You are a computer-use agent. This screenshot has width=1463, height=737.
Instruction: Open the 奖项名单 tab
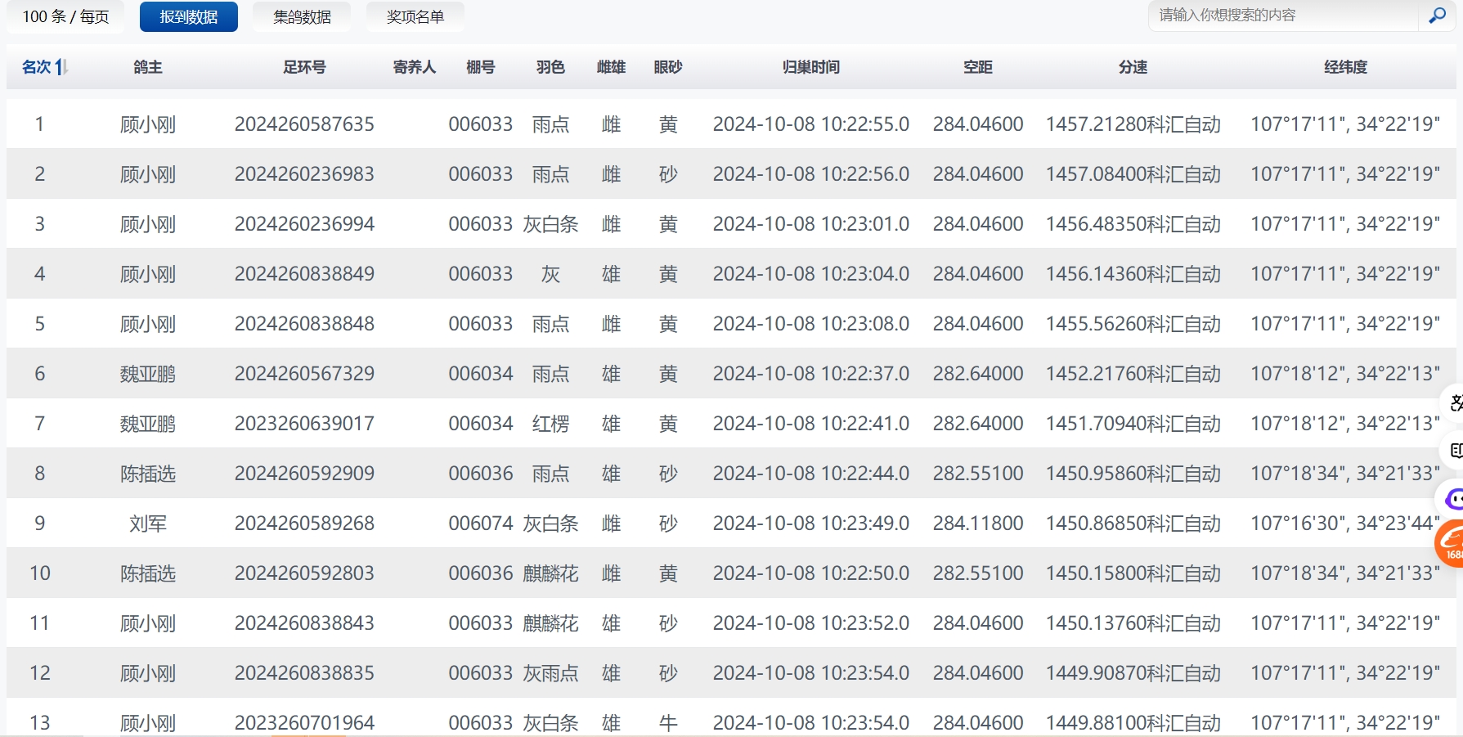click(415, 16)
